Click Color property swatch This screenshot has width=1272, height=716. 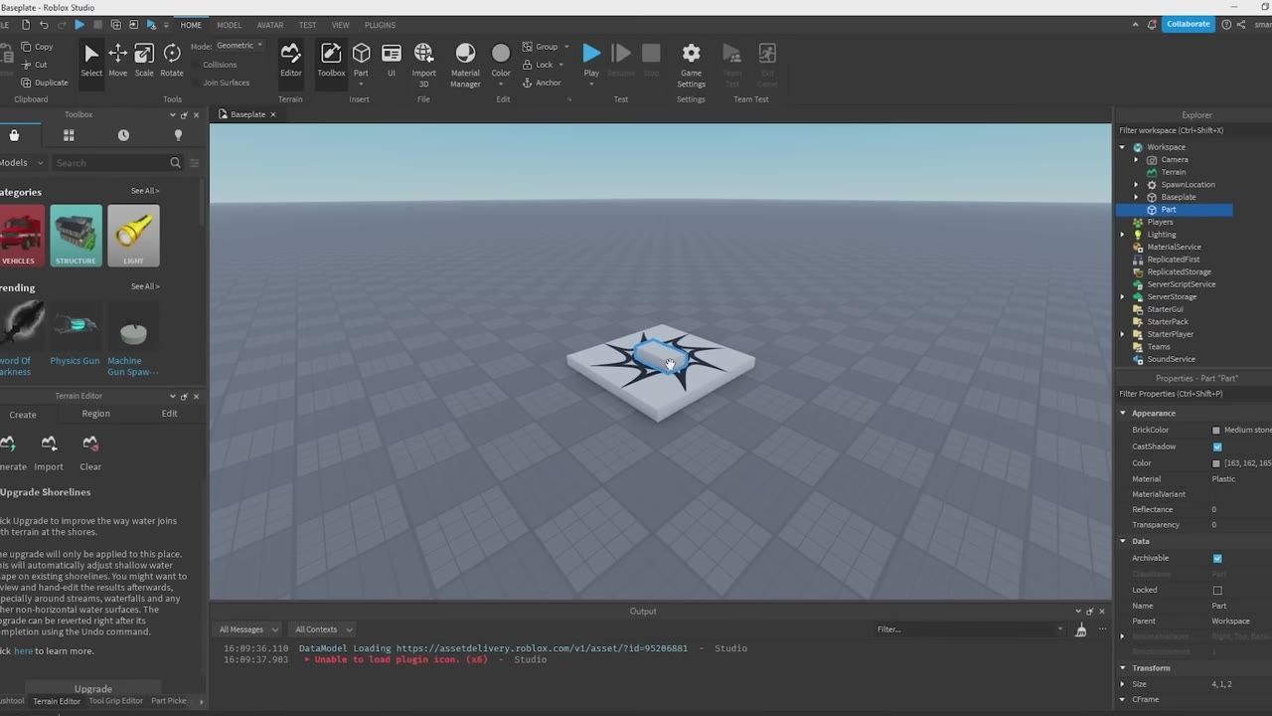tap(1216, 463)
